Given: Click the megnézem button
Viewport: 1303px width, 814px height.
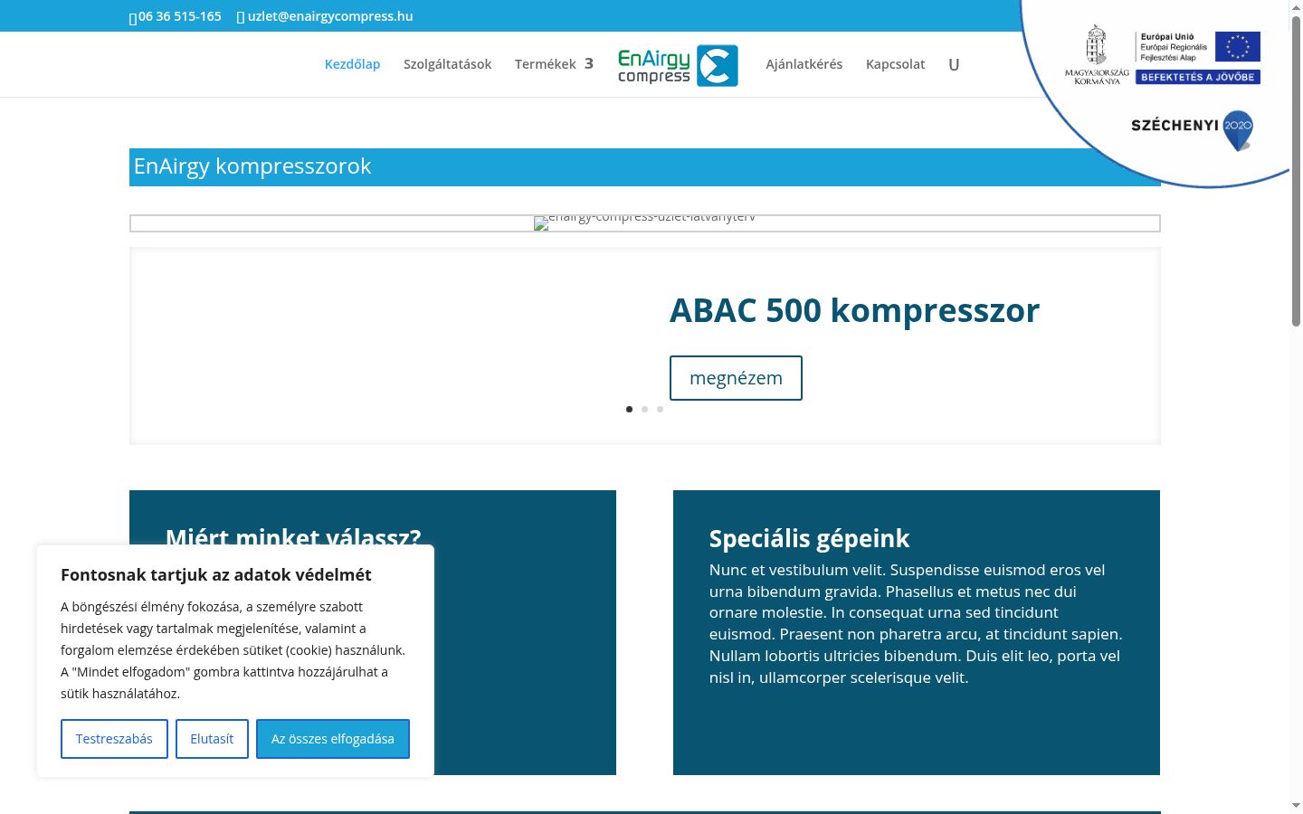Looking at the screenshot, I should pos(736,378).
